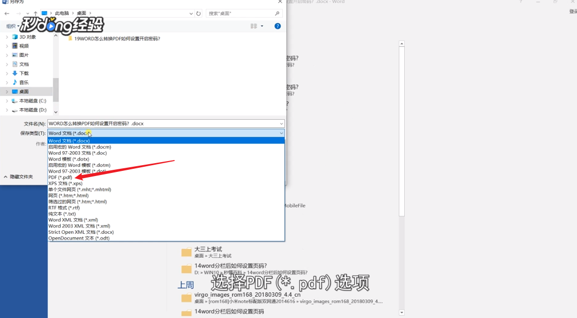
Task: Click the search magnifier icon
Action: tap(278, 14)
